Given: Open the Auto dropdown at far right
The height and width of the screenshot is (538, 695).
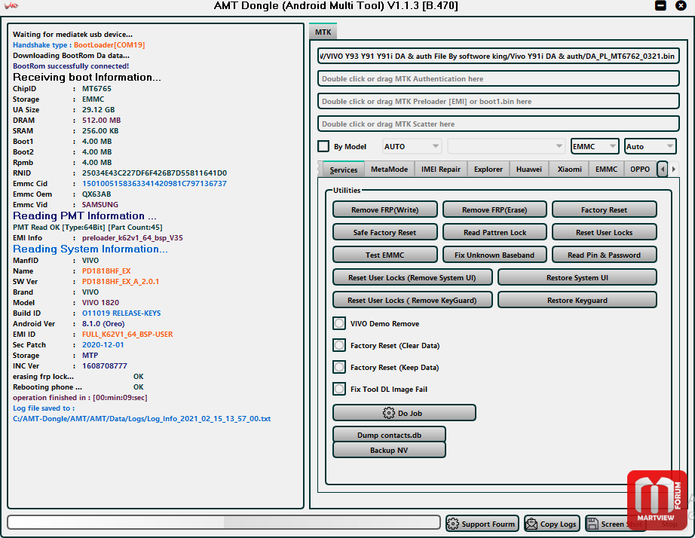Looking at the screenshot, I should pyautogui.click(x=650, y=146).
